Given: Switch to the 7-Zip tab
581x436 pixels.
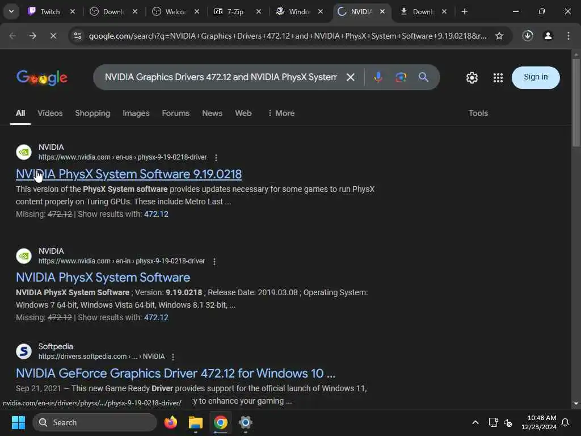Looking at the screenshot, I should [235, 11].
